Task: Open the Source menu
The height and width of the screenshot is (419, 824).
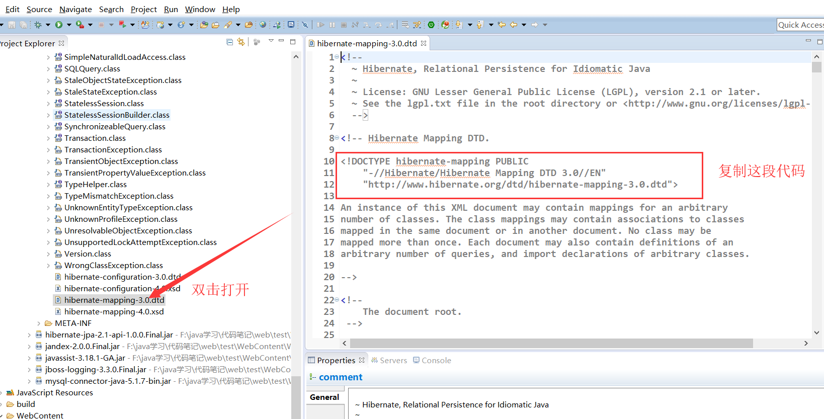Action: pos(39,9)
